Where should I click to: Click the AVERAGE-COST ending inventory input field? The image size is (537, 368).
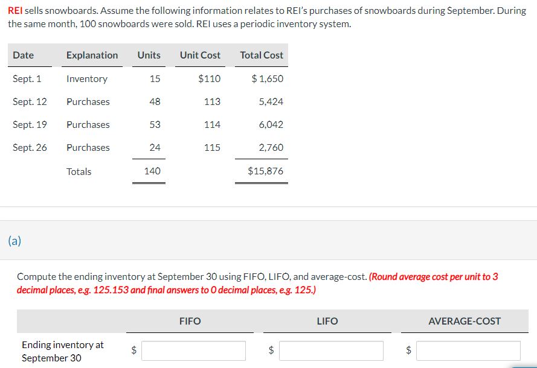click(469, 351)
